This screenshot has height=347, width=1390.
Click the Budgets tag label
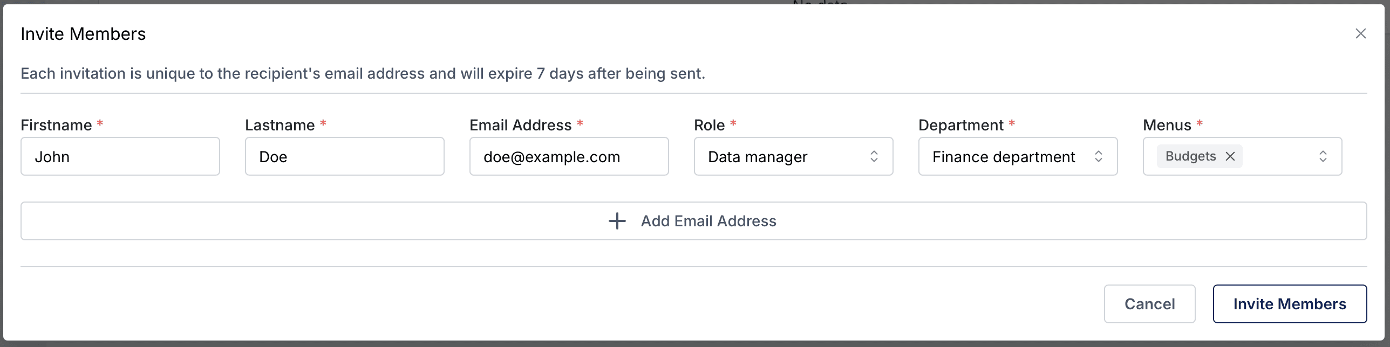[x=1190, y=156]
